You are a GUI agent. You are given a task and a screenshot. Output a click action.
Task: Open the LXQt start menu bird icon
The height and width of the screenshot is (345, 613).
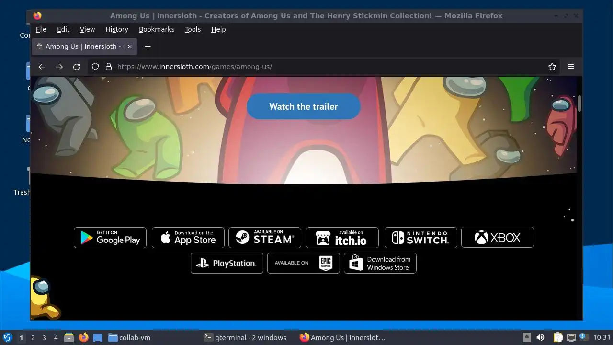7,337
